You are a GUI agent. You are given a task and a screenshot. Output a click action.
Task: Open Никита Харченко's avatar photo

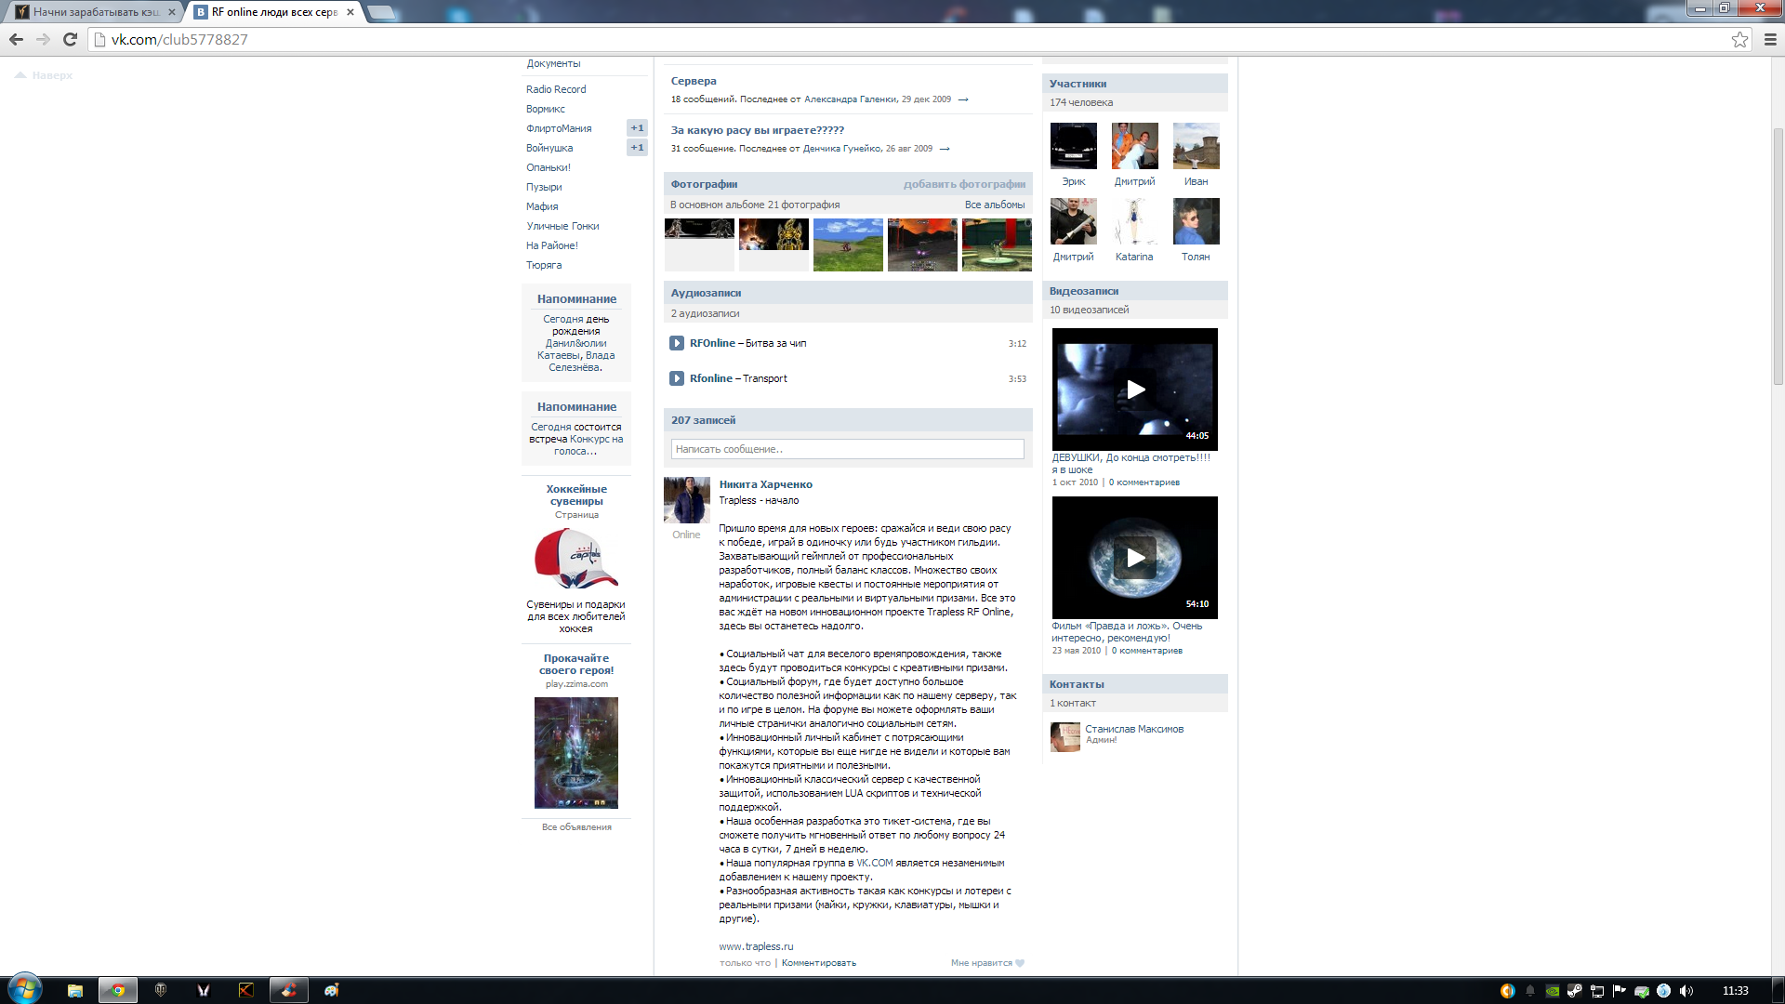686,501
